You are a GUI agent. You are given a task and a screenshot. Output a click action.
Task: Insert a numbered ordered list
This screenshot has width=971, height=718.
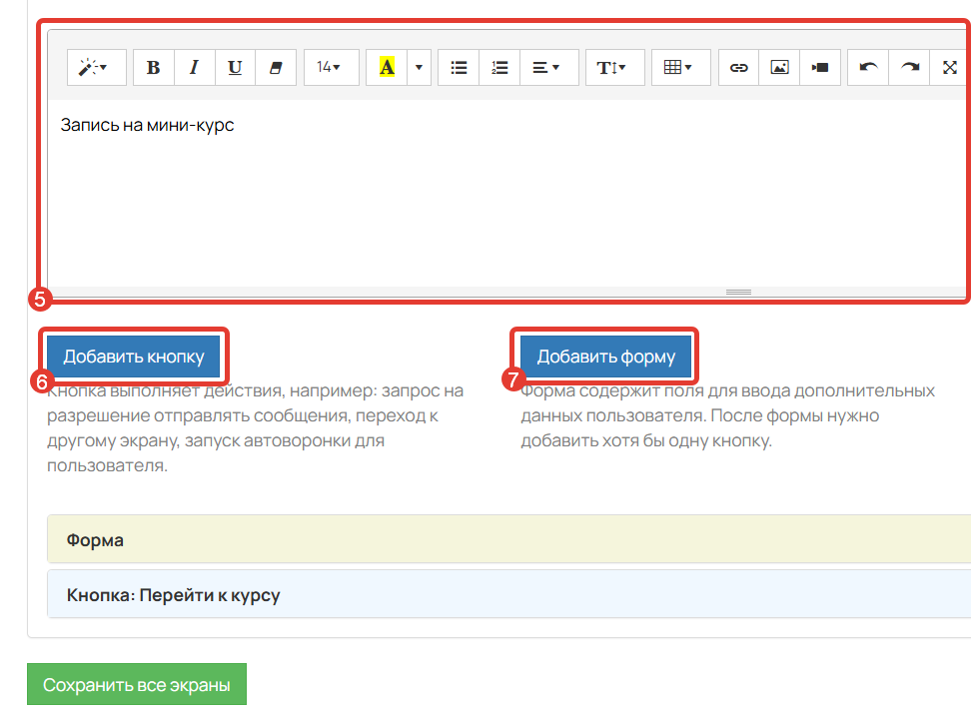pyautogui.click(x=500, y=68)
